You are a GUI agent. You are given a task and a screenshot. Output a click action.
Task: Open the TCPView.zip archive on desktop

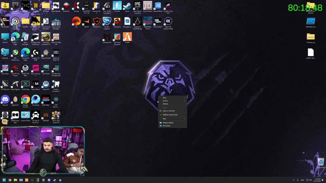311,38
